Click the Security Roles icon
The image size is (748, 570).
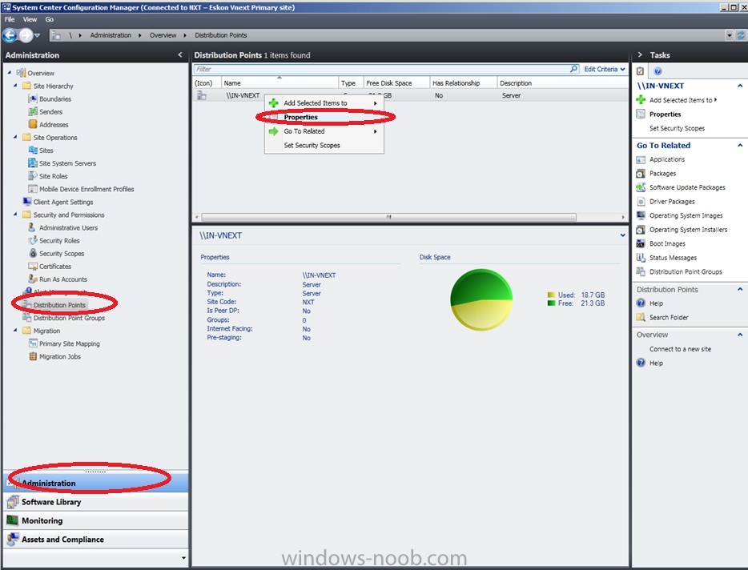click(x=33, y=240)
